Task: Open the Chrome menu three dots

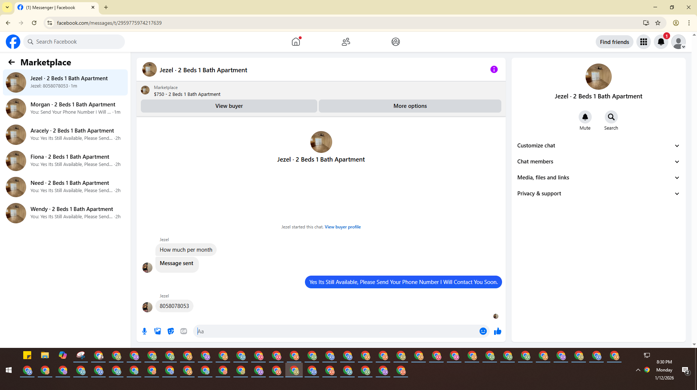Action: pyautogui.click(x=689, y=23)
